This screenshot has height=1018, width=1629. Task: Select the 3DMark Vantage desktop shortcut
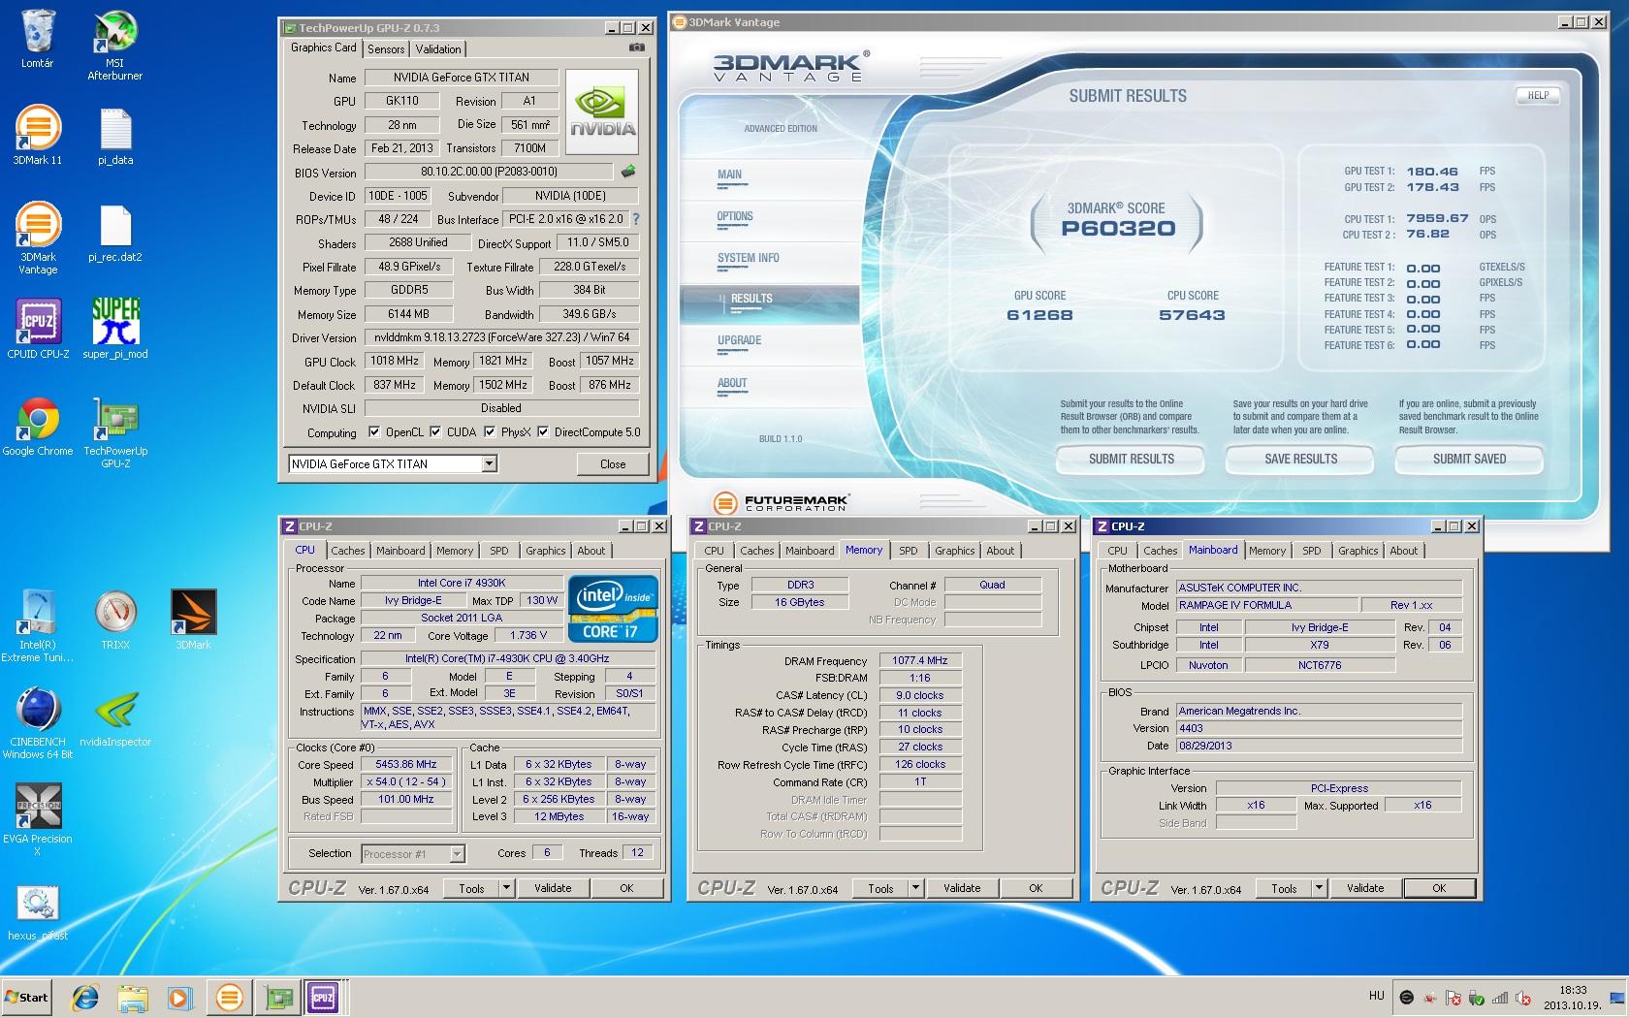tap(38, 239)
